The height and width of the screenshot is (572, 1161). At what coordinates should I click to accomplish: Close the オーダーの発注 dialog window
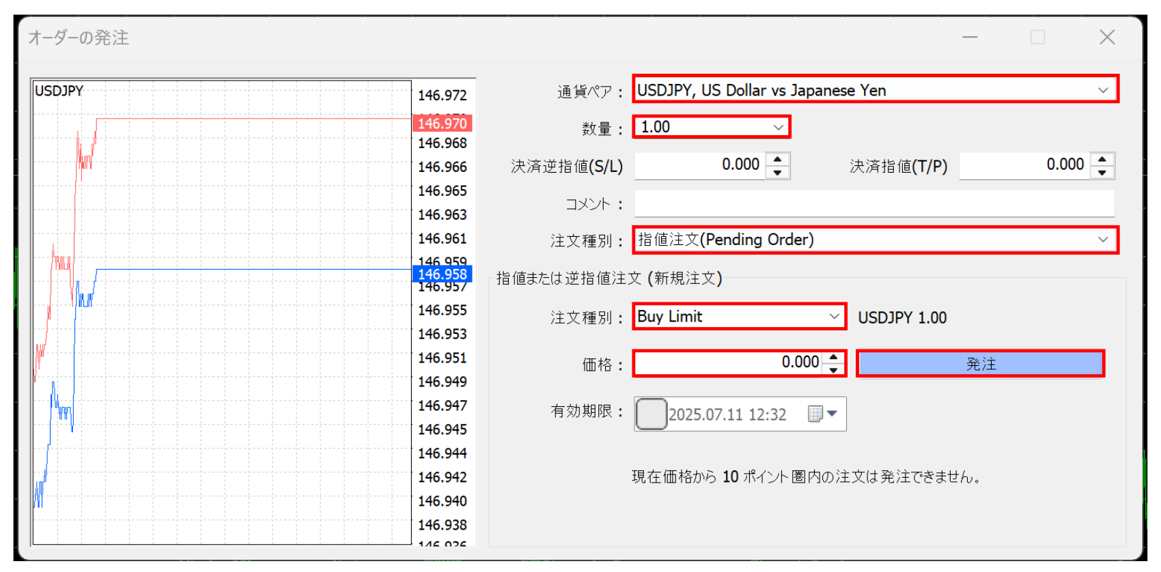[x=1107, y=38]
